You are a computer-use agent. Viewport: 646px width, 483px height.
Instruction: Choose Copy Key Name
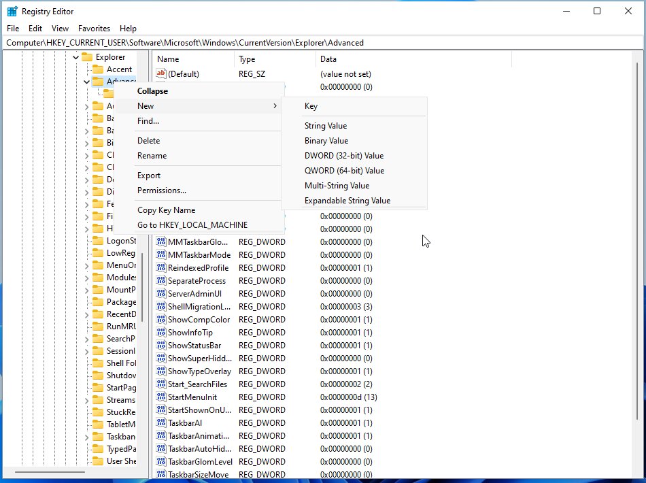199,210
